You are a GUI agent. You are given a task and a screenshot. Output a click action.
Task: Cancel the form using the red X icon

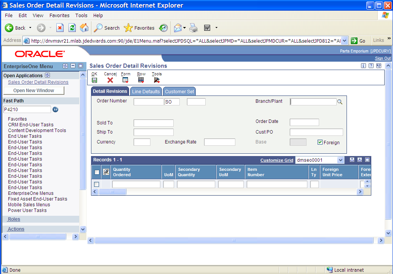point(110,80)
